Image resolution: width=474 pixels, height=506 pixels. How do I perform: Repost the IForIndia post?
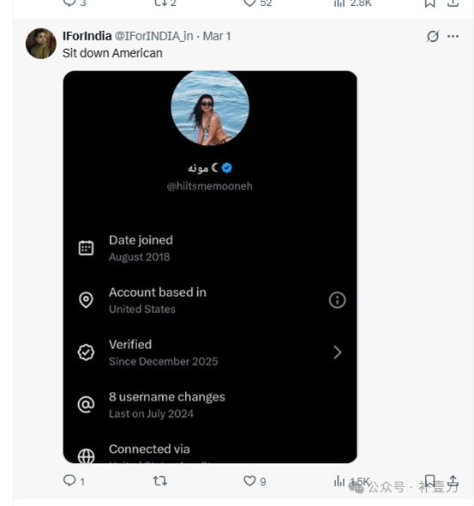(x=159, y=481)
